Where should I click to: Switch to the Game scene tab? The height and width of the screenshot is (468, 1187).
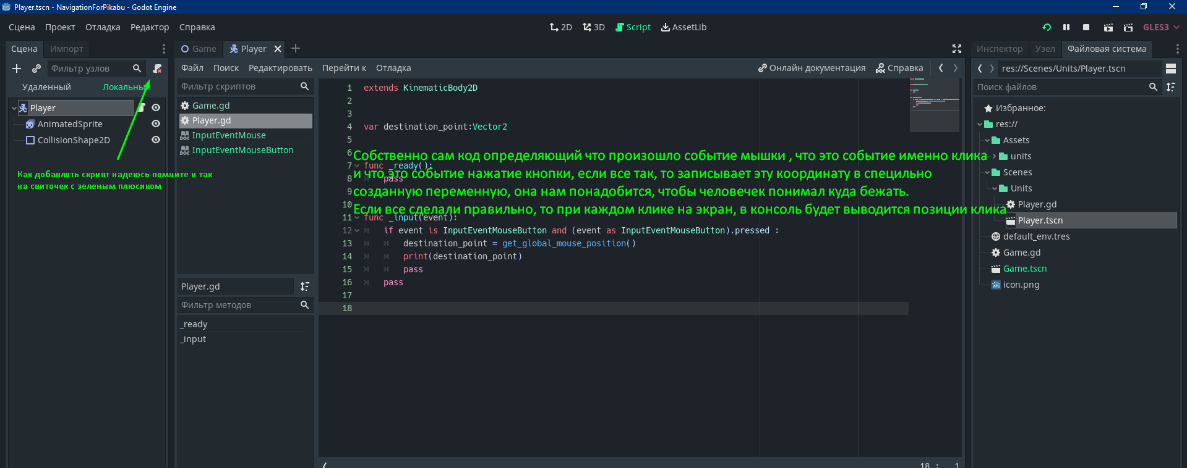click(199, 49)
